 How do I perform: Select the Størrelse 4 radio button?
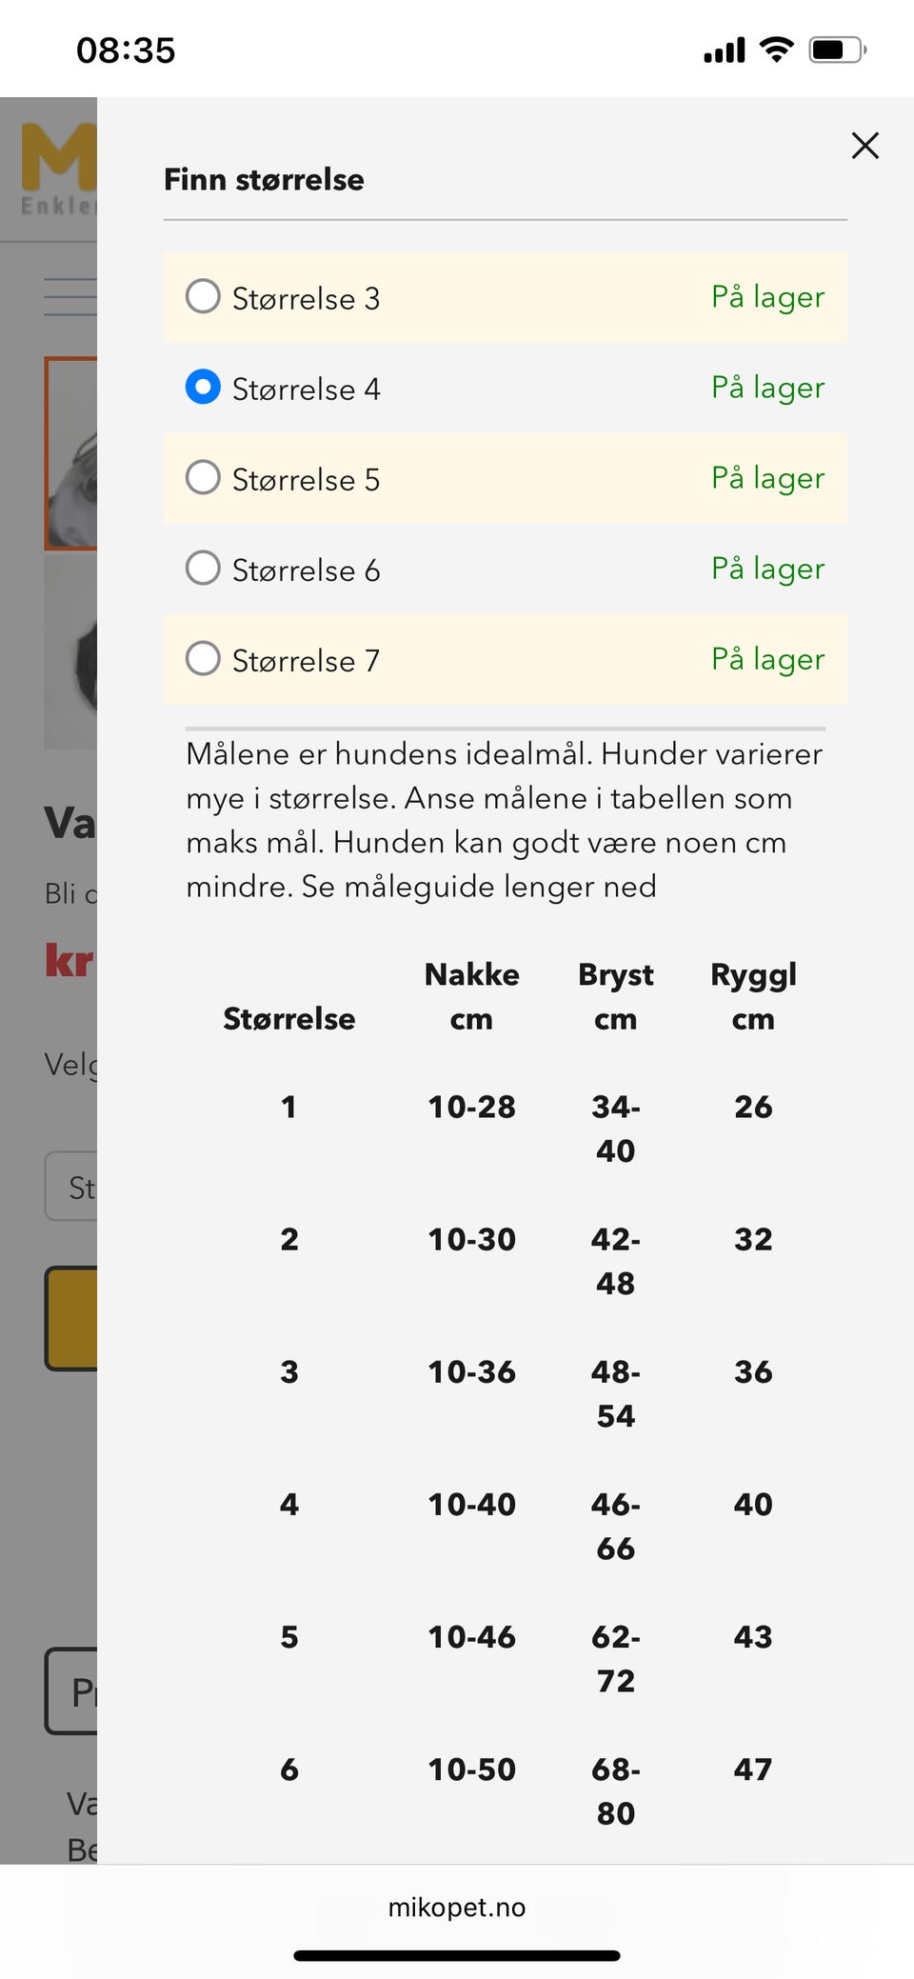point(203,387)
